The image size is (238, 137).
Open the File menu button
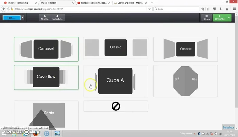(12, 18)
